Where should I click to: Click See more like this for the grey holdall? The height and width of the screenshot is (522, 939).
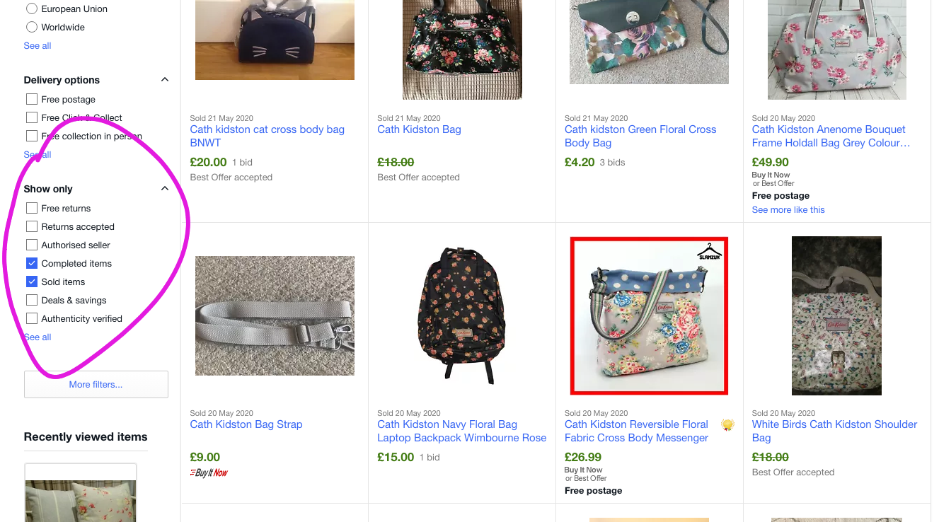coord(788,209)
